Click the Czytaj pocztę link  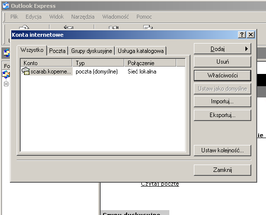(x=160, y=184)
